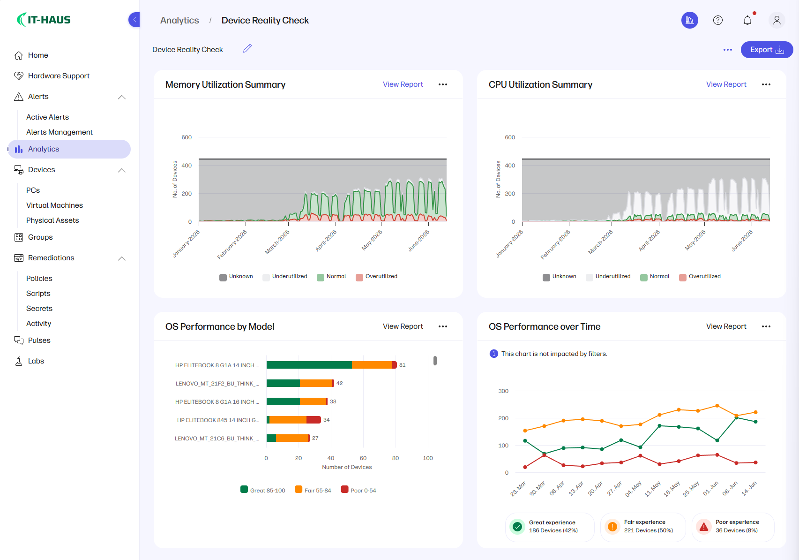Toggle Unknown series in Memory chart legend
Viewport: 799px width, 560px height.
[236, 277]
